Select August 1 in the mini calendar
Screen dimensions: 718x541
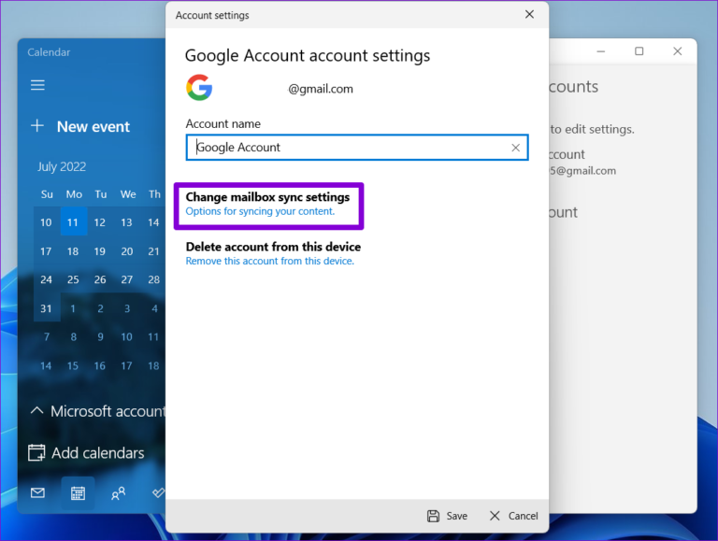(73, 308)
